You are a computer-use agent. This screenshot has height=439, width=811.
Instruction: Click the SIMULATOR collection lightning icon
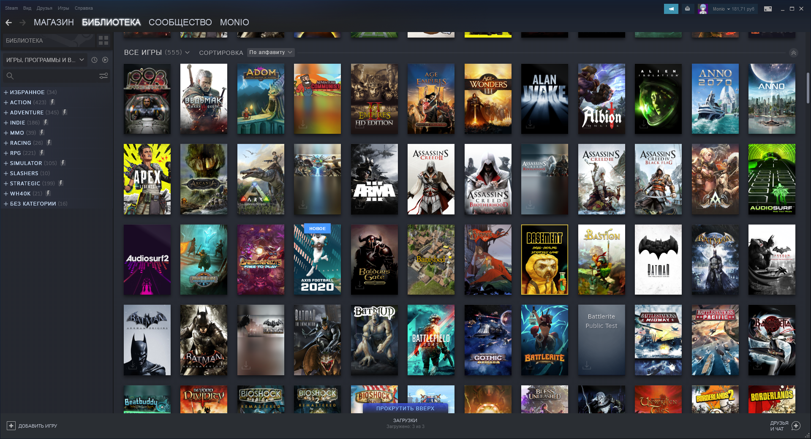click(63, 163)
